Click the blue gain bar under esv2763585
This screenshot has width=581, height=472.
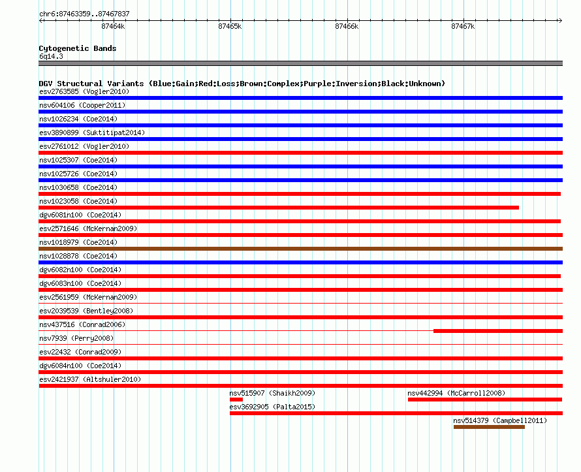300,98
